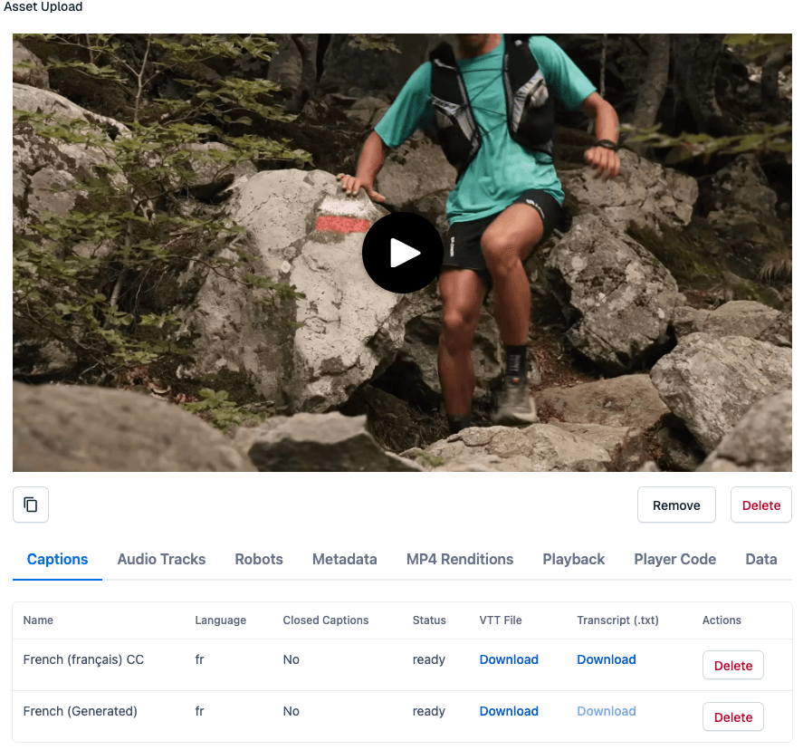Screen dimensions: 803x750
Task: Click "fr" language of French (Generated)
Action: 199,711
